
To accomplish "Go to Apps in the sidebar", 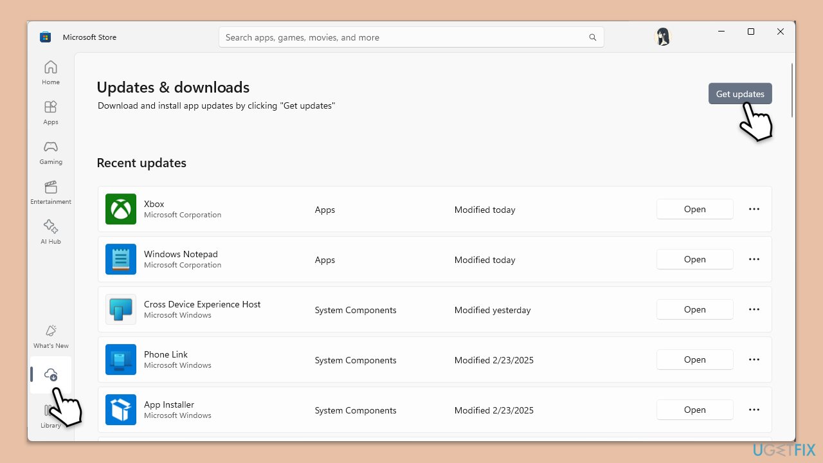I will point(51,113).
